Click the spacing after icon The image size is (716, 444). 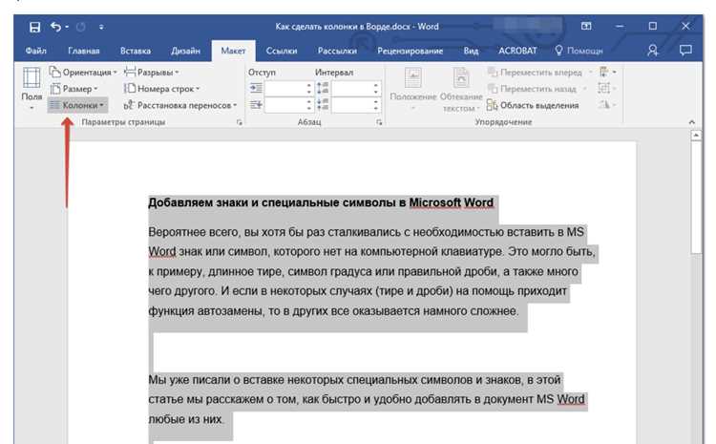[x=323, y=105]
